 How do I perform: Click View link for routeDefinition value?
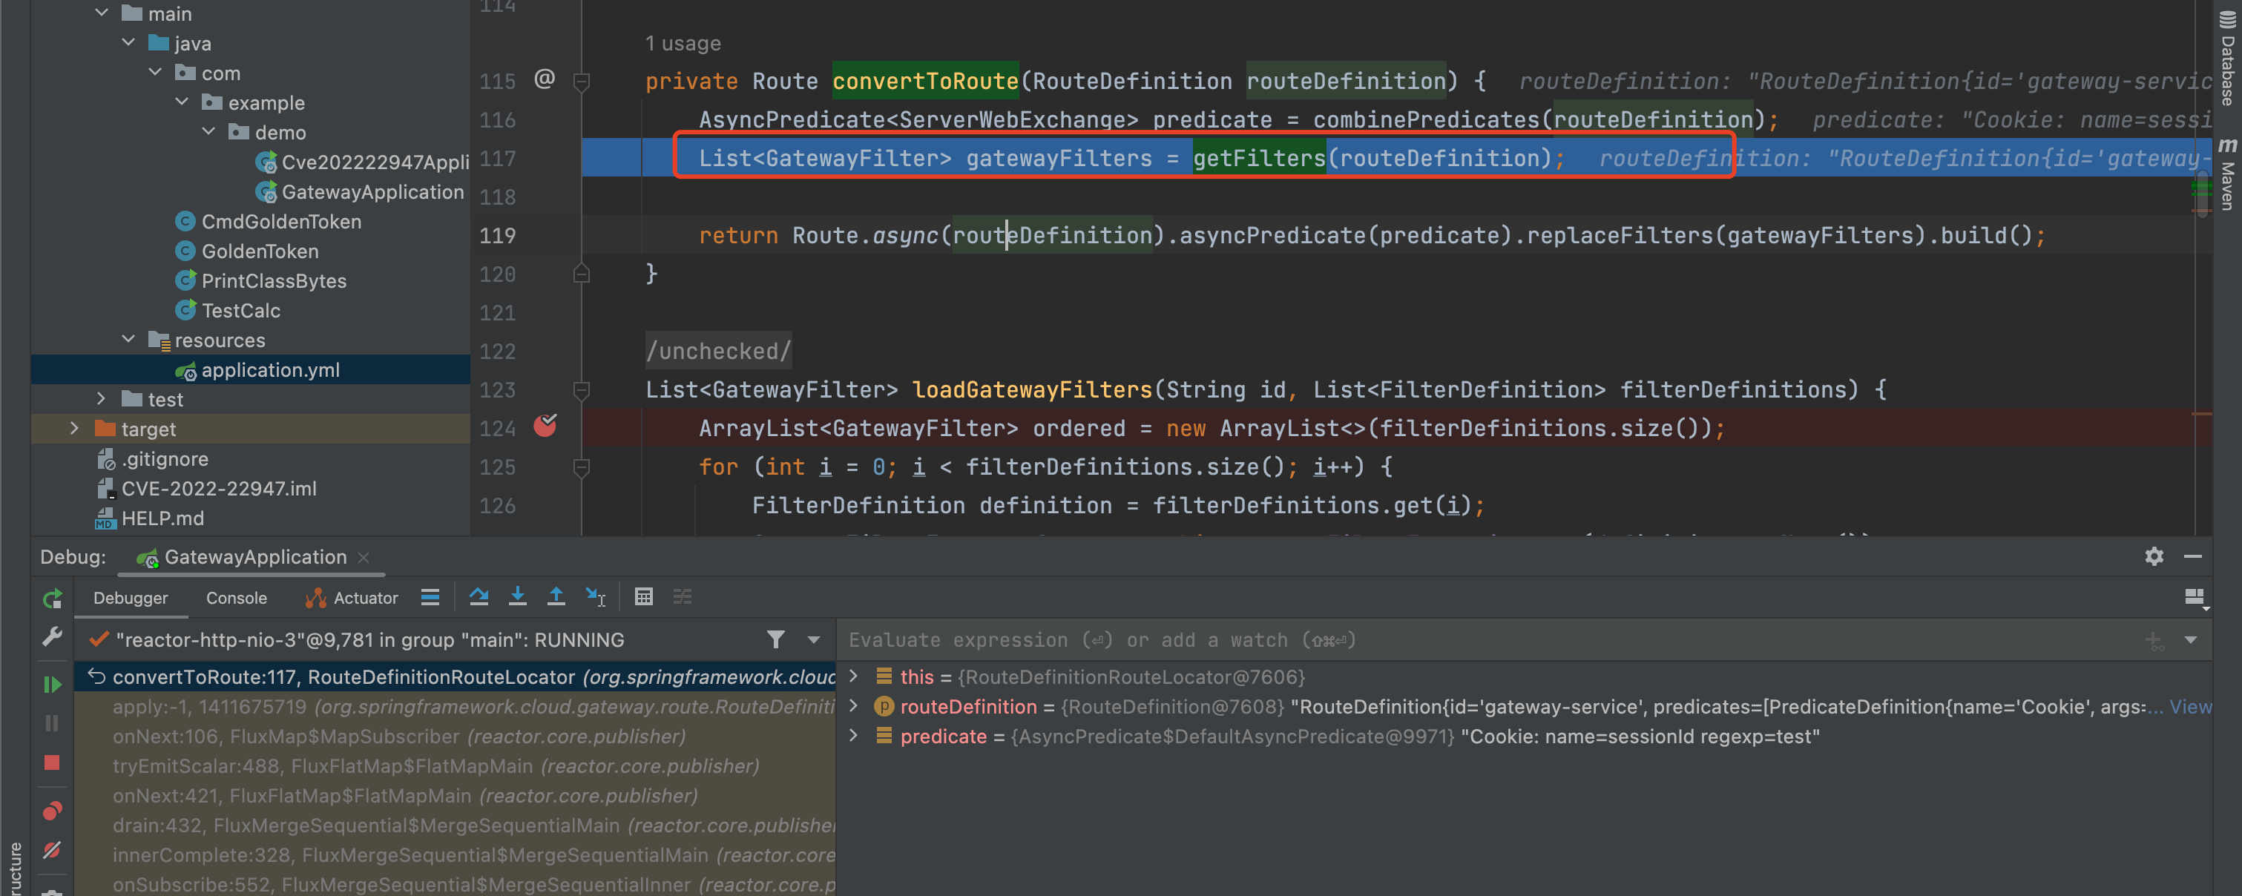tap(2190, 706)
